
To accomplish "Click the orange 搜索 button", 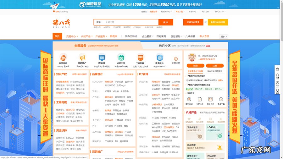I will point(166,22).
